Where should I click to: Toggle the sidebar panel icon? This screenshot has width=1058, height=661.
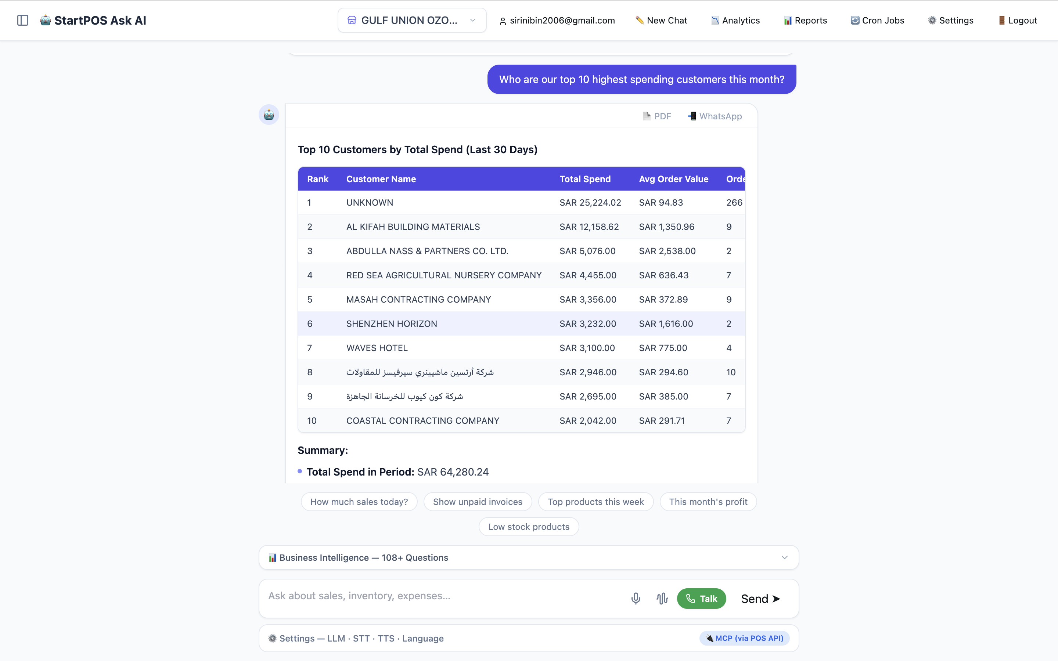pyautogui.click(x=23, y=20)
